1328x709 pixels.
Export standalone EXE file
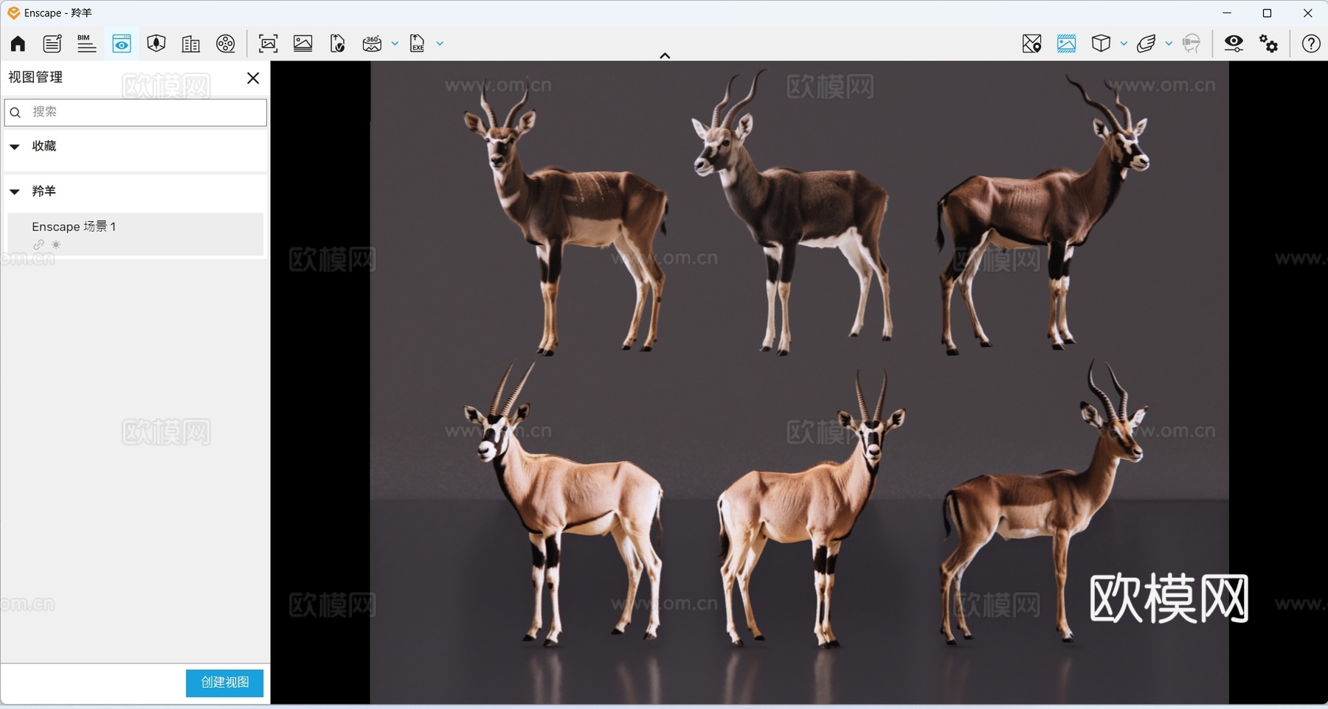tap(418, 43)
